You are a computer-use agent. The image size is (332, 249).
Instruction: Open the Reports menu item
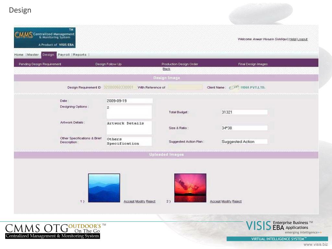coord(80,54)
